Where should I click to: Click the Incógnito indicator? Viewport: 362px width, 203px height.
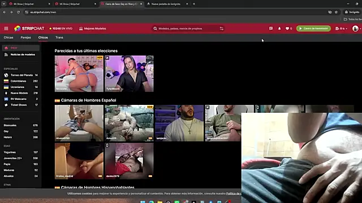pos(352,12)
